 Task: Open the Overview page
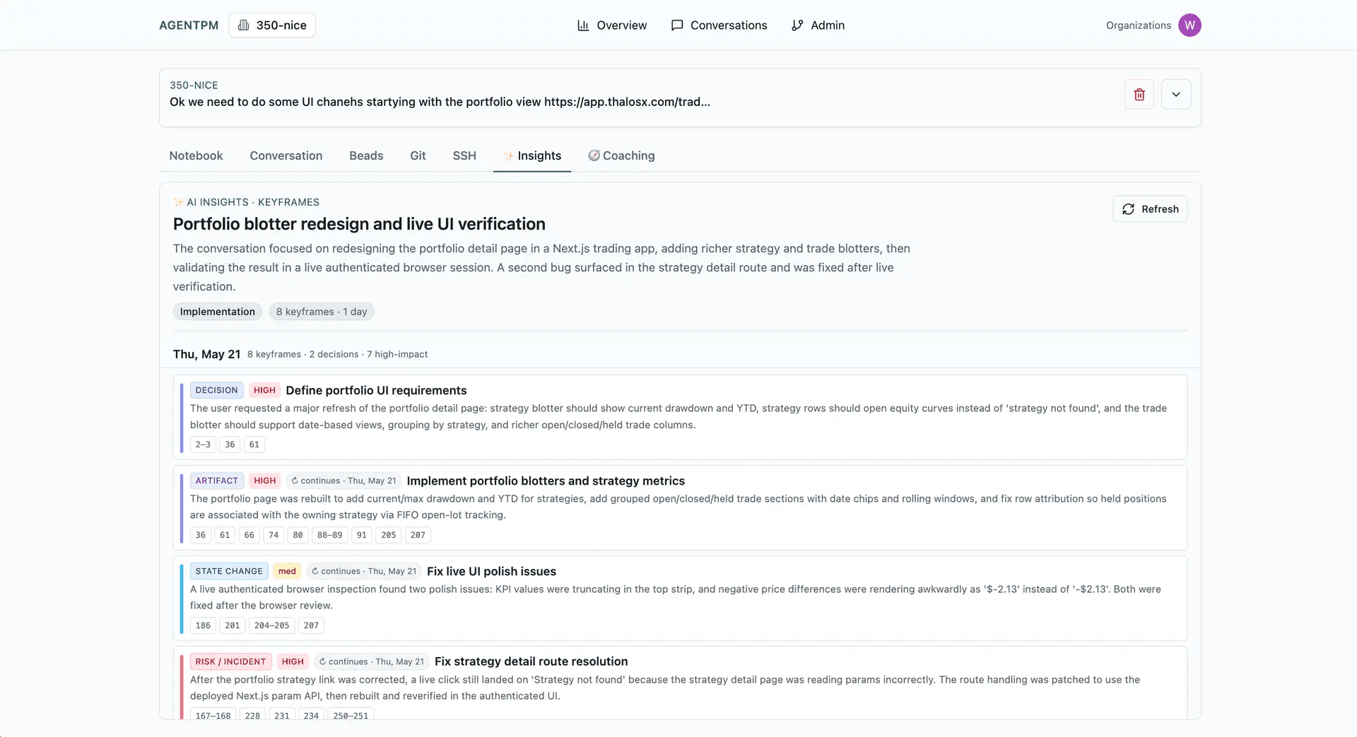(612, 25)
